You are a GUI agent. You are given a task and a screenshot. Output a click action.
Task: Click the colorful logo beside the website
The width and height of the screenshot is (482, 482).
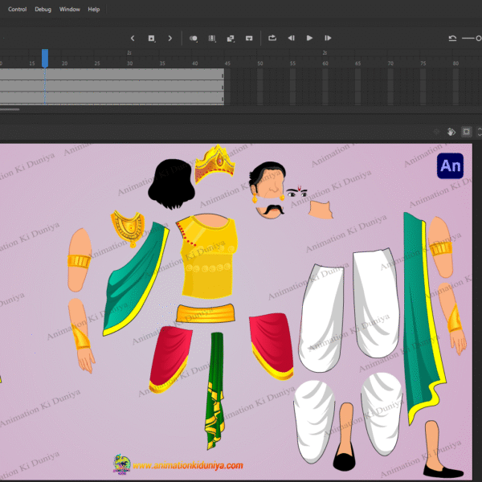tap(122, 464)
